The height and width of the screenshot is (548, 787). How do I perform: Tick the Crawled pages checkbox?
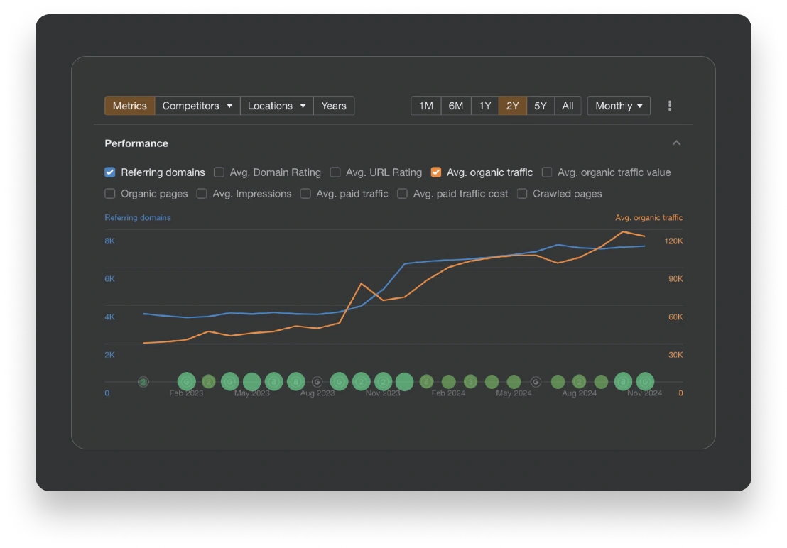coord(522,194)
